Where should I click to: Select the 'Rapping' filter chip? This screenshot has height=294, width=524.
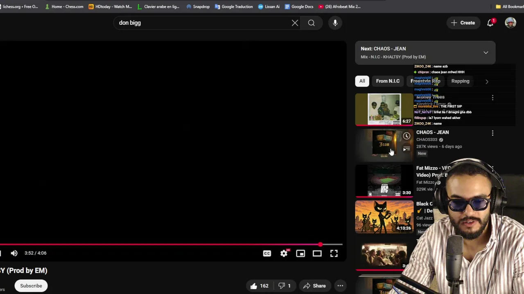click(460, 81)
